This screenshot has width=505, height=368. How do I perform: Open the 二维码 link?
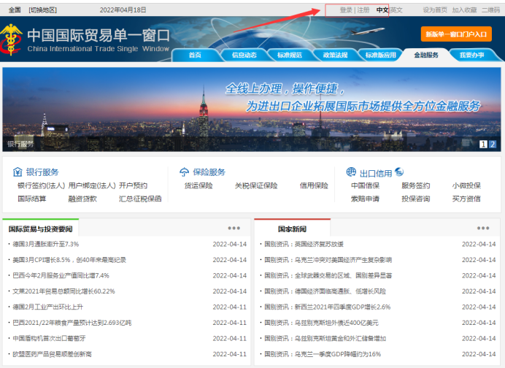(491, 10)
